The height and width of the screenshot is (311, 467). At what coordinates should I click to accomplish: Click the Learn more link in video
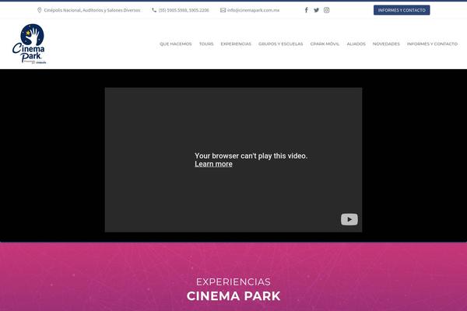point(213,164)
